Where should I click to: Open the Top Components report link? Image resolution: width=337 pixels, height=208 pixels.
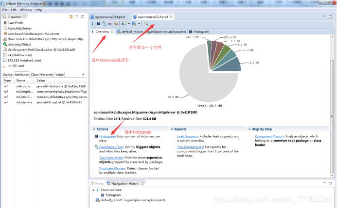pos(190,147)
